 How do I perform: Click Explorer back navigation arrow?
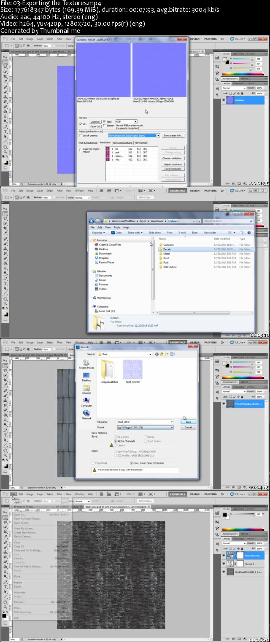[x=91, y=221]
